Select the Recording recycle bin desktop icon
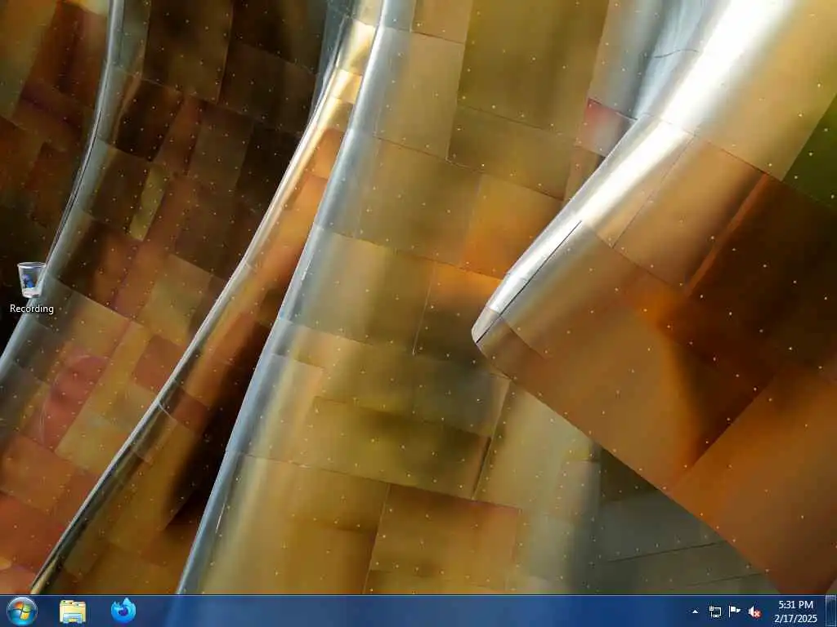 31,280
